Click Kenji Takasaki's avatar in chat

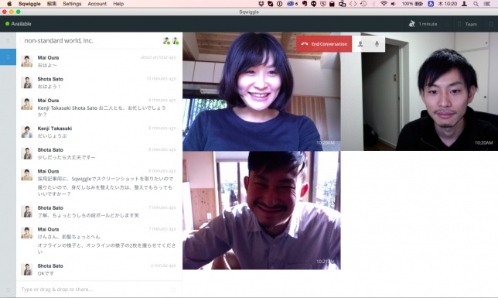point(26,132)
